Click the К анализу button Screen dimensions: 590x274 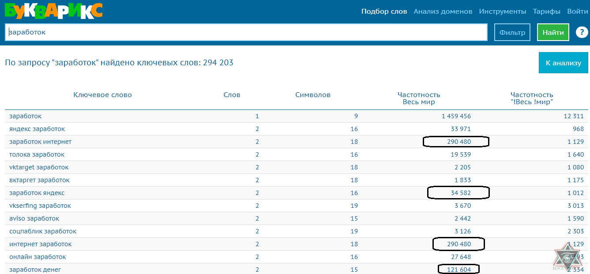point(564,63)
